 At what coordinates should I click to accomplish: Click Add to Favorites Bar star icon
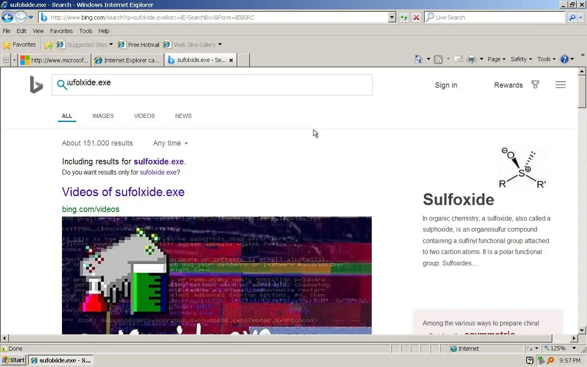coord(48,45)
